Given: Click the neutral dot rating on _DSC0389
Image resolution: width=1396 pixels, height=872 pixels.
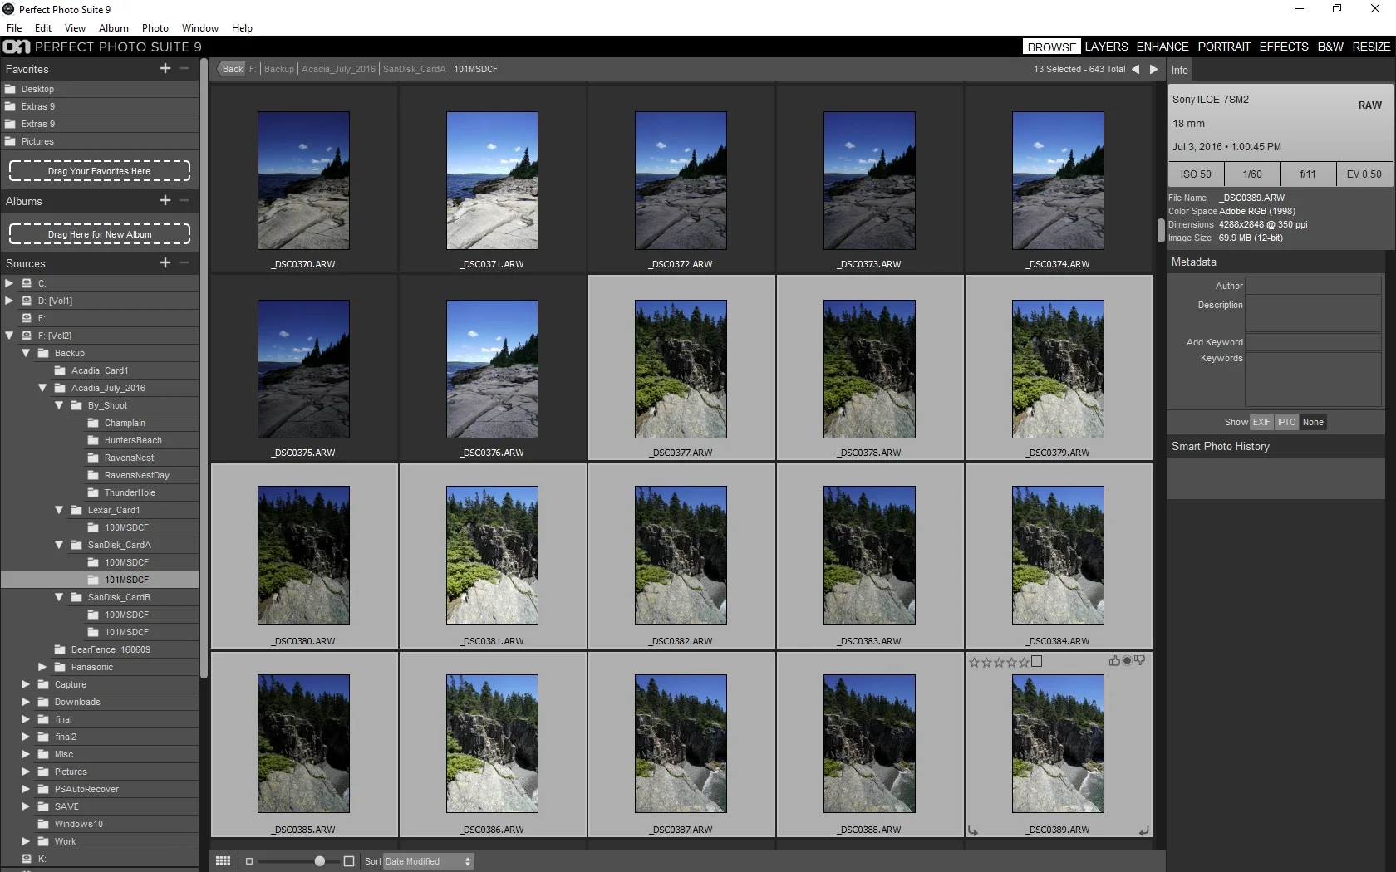Looking at the screenshot, I should coord(1127,661).
